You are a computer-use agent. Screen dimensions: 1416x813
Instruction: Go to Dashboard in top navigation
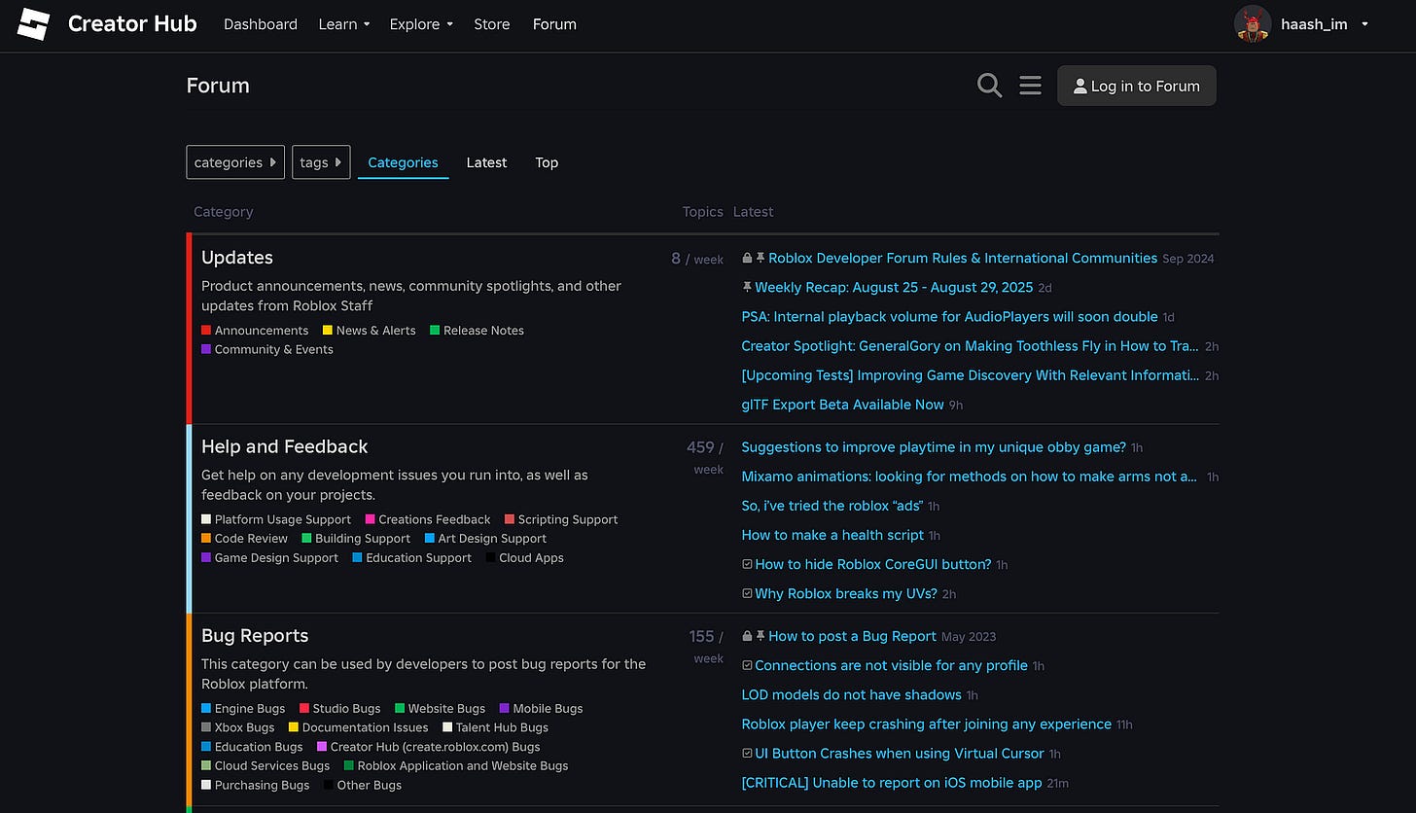coord(261,24)
